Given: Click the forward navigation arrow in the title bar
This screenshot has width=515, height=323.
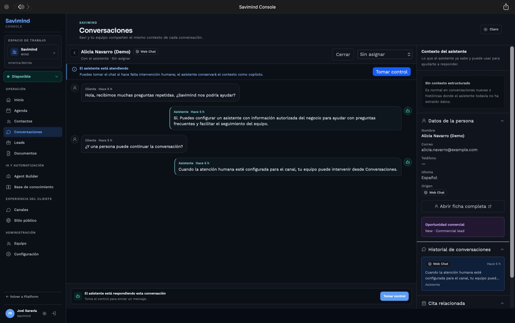Looking at the screenshot, I should coord(28,7).
